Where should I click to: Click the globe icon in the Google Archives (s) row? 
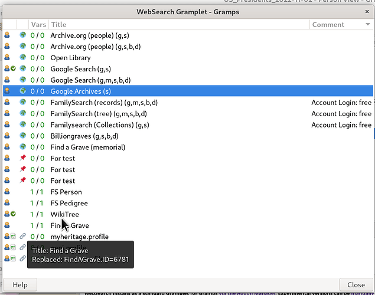click(22, 91)
